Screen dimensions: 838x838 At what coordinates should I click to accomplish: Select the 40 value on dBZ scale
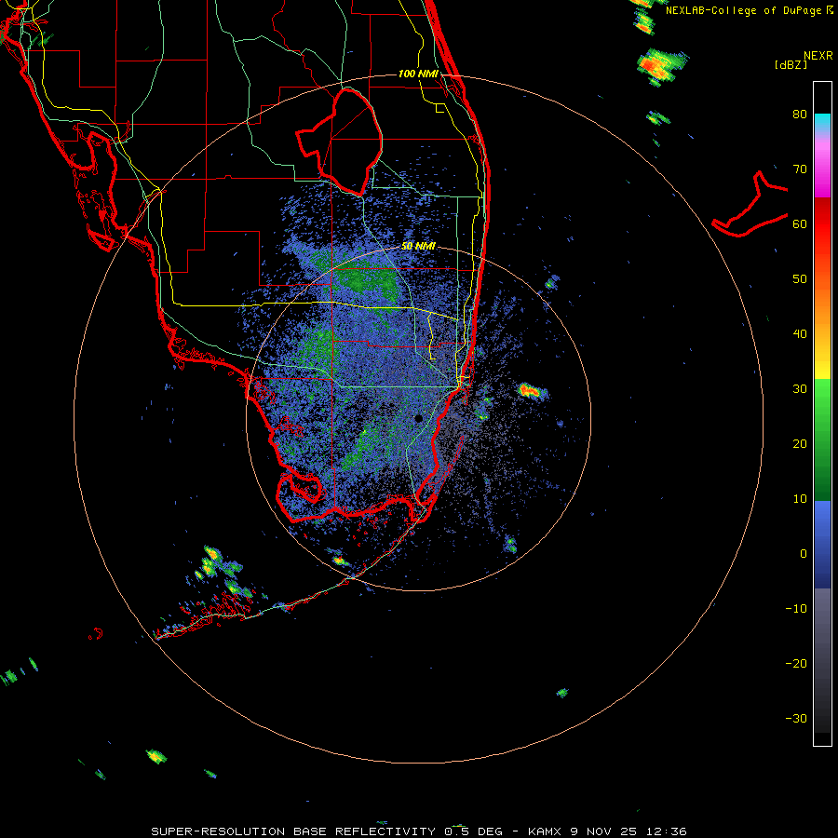(800, 334)
